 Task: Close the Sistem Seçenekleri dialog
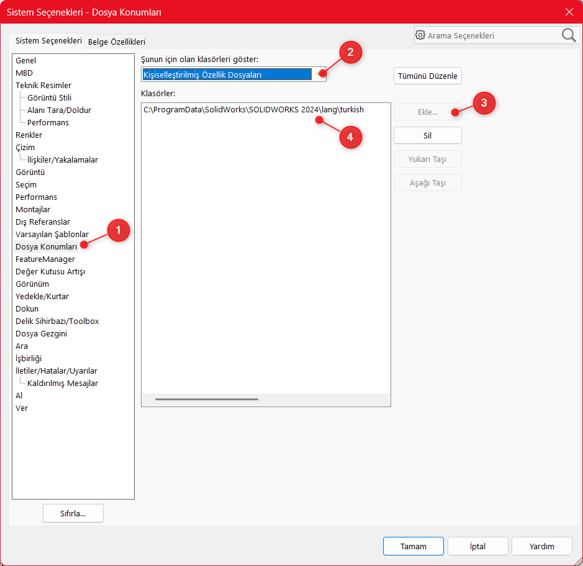pos(569,12)
